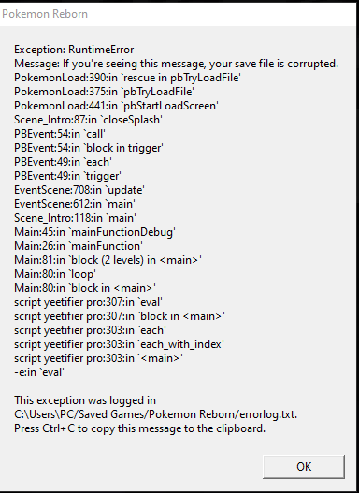Click the script yeetifier pro:307 eval line
The image size is (359, 493).
click(x=88, y=302)
